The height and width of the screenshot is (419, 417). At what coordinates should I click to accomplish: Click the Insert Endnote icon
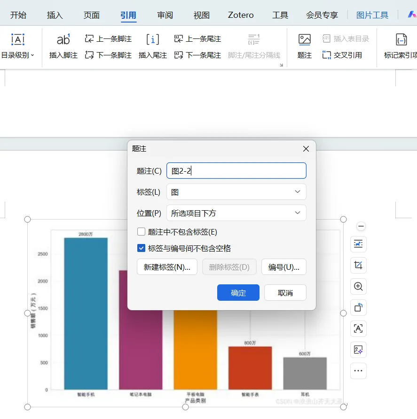coord(153,39)
